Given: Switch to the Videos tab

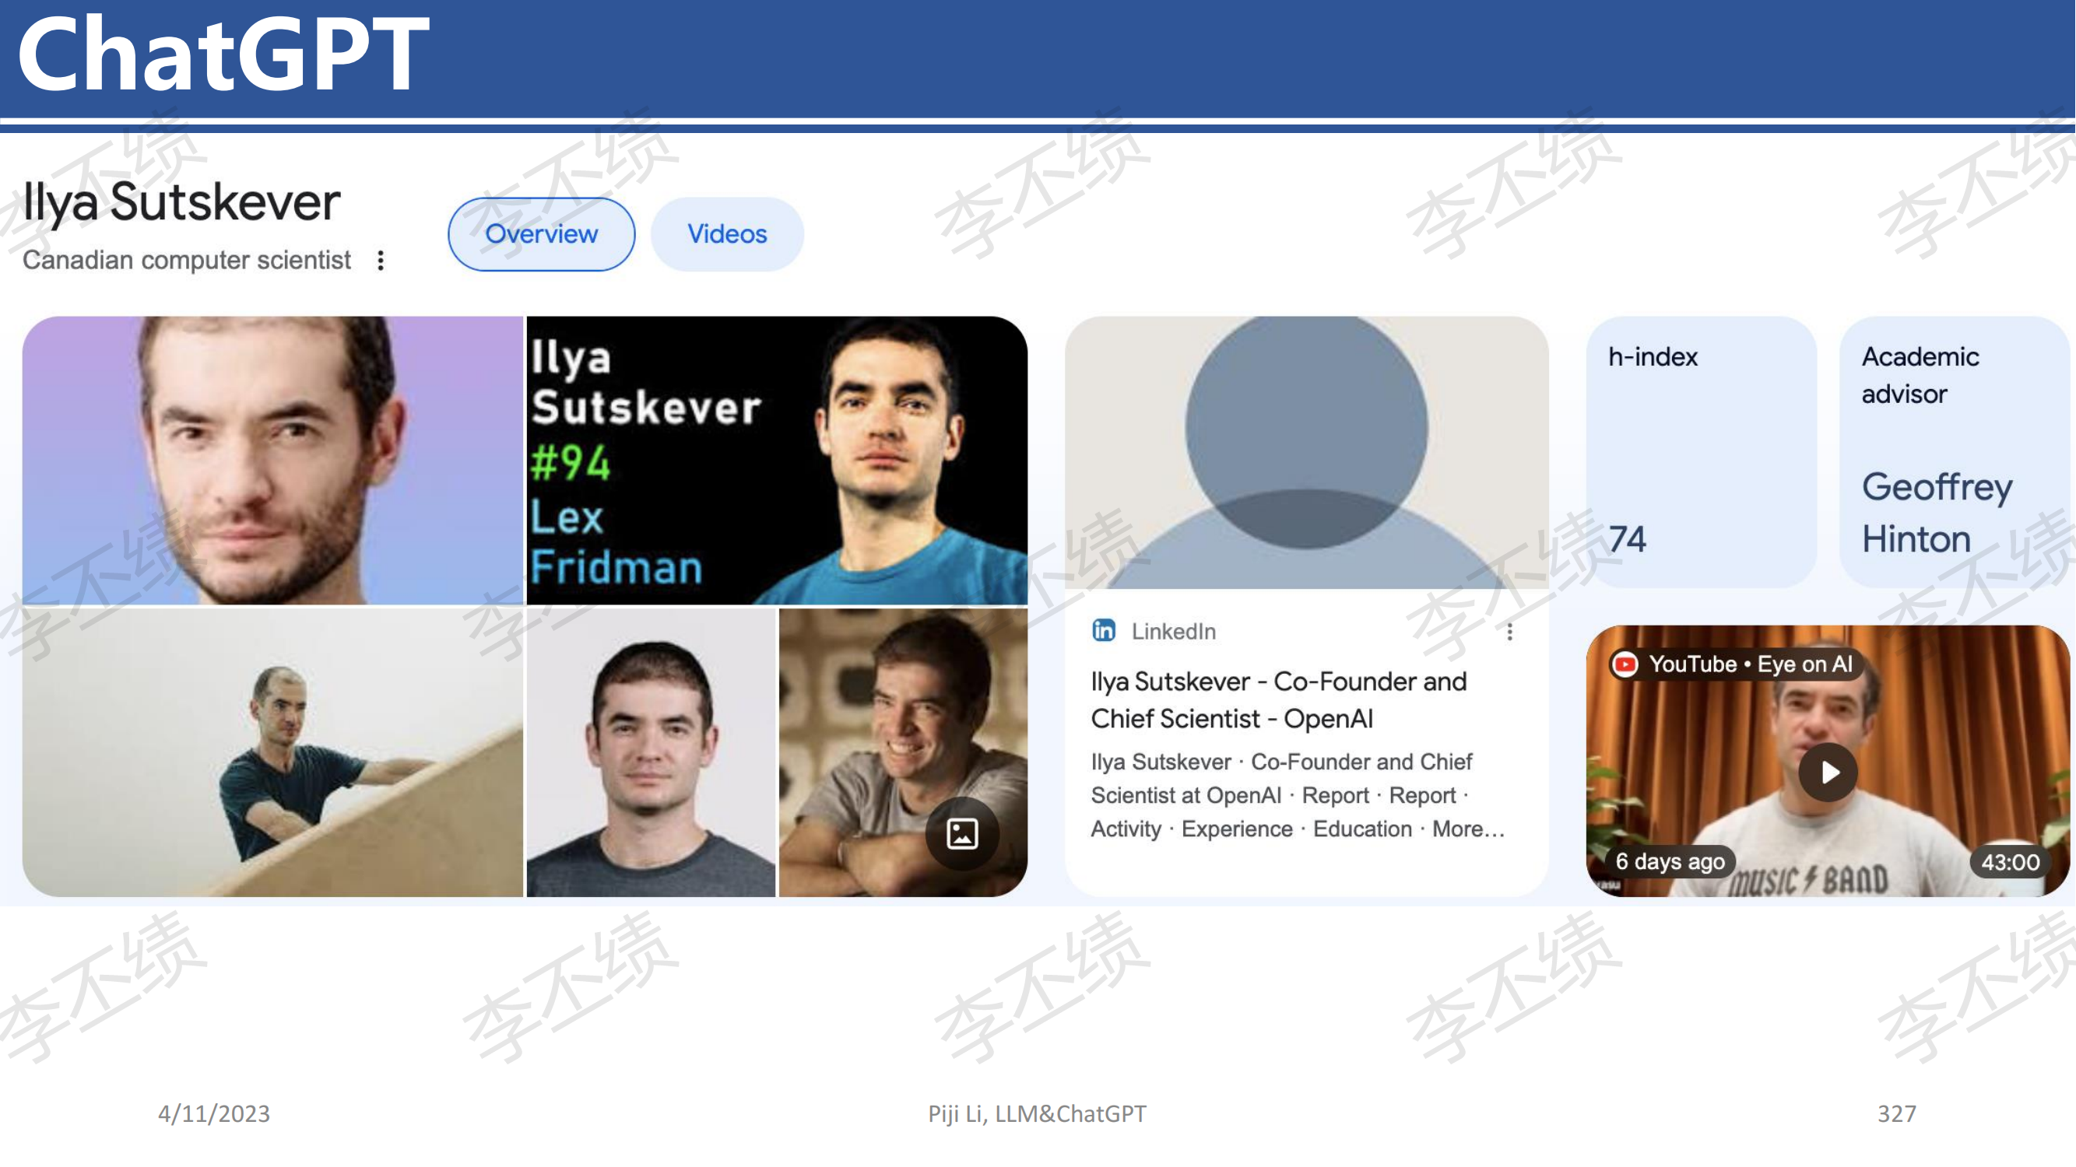Looking at the screenshot, I should [727, 234].
